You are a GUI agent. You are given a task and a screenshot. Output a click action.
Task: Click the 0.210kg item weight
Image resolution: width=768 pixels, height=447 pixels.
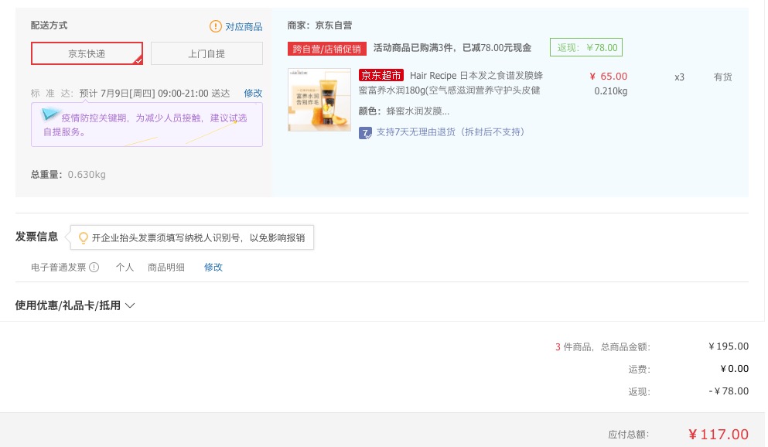[611, 91]
